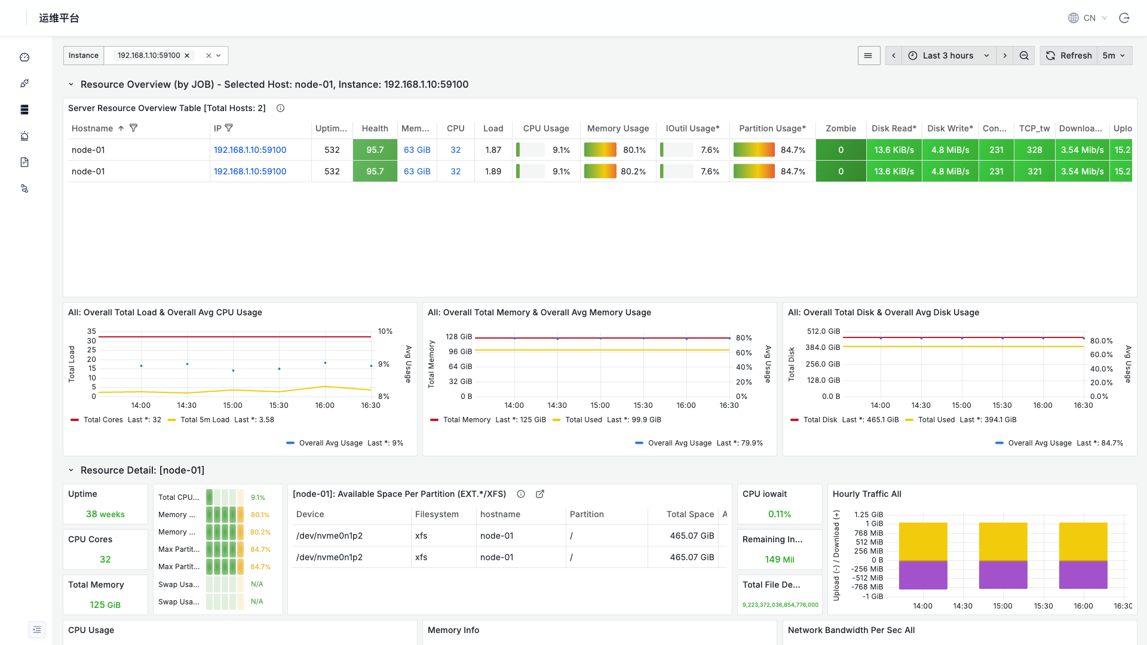Click the CPU iowait 0.11% stat
The image size is (1147, 645).
(780, 514)
